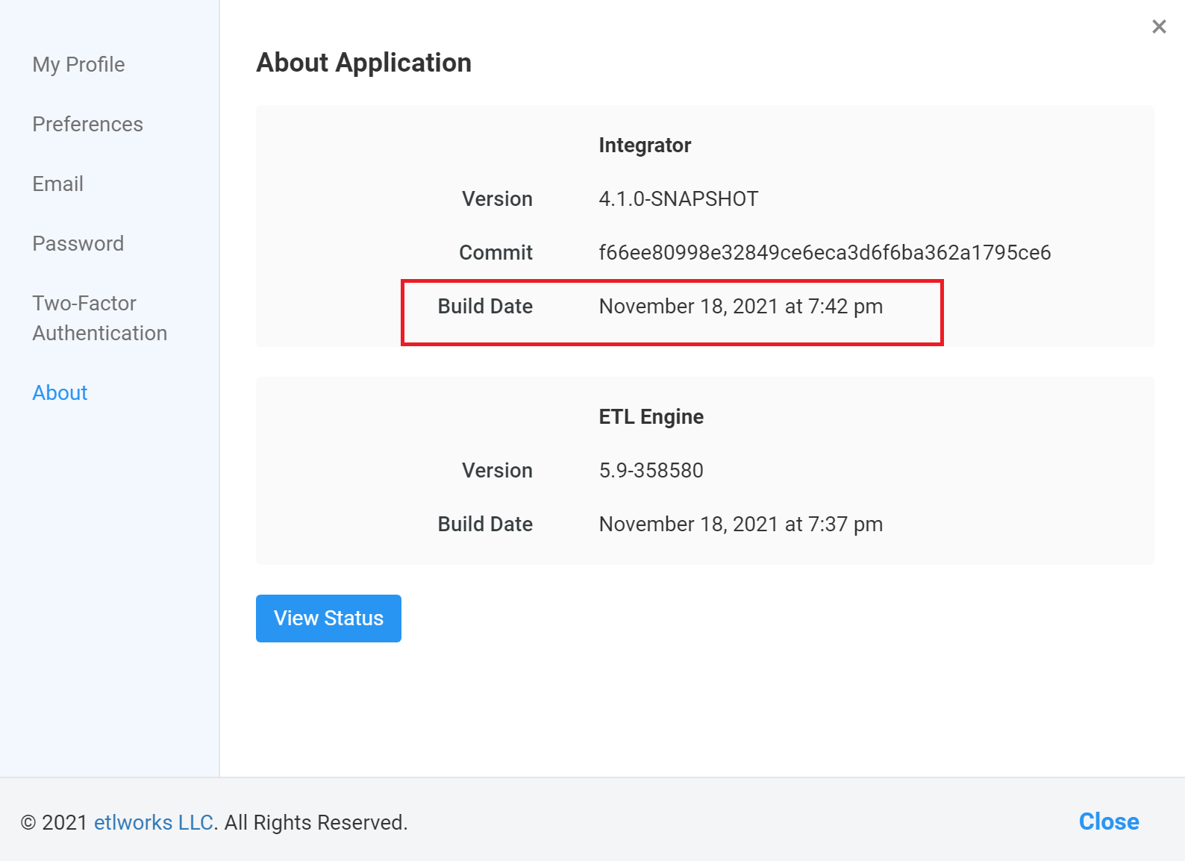This screenshot has width=1185, height=861.
Task: Click the ETL Engine section title
Action: coord(651,417)
